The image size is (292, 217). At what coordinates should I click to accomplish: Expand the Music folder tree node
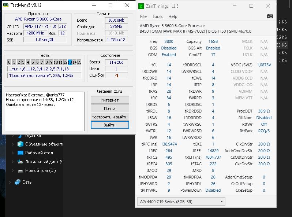click(13, 136)
